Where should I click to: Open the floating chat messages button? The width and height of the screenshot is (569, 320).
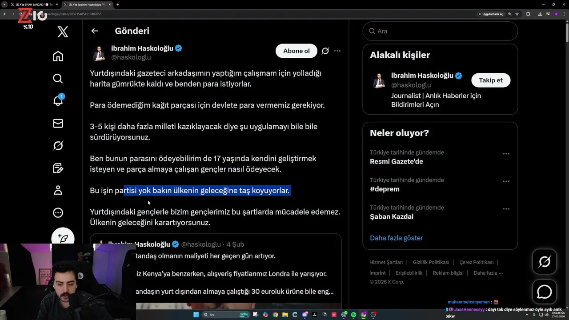coord(545,292)
